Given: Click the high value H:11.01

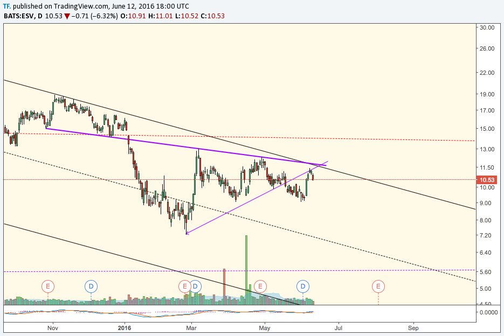Looking at the screenshot, I should [161, 16].
